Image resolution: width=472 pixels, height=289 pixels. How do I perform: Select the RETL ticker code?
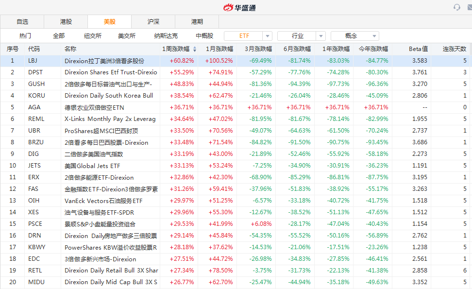35,271
